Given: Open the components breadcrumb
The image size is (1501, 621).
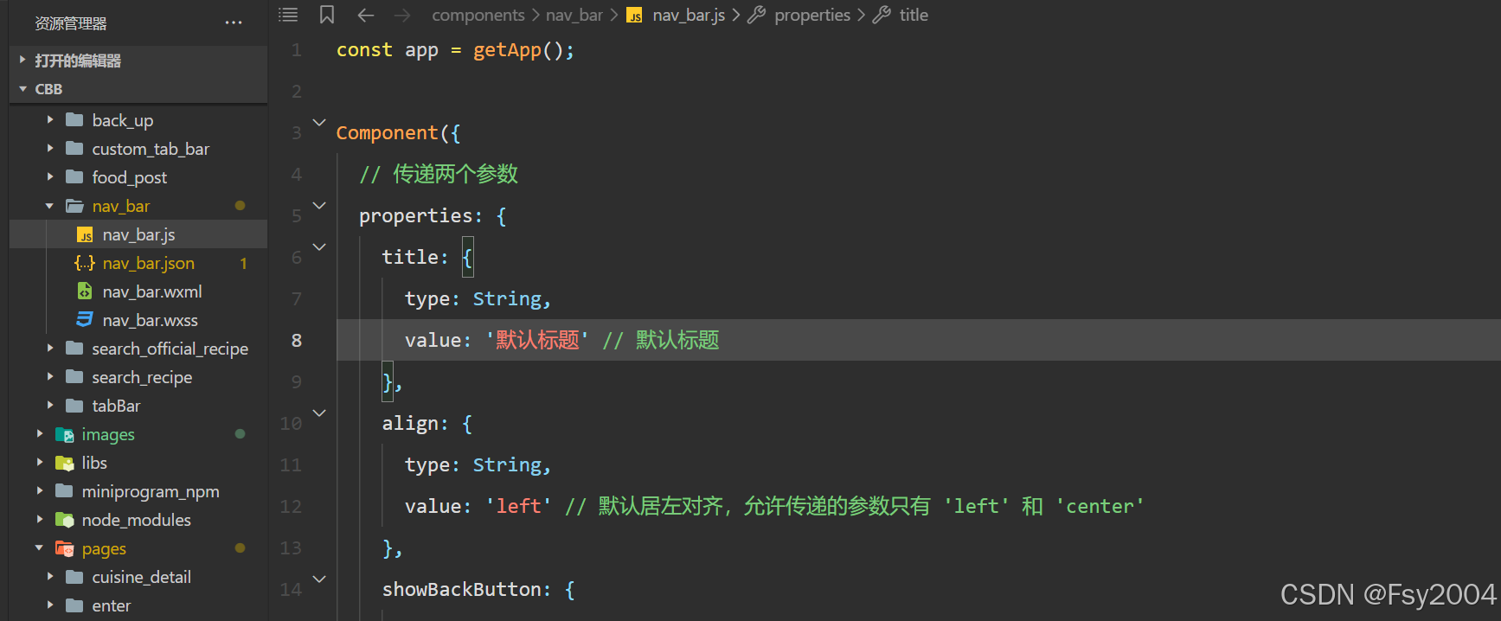Looking at the screenshot, I should [478, 15].
